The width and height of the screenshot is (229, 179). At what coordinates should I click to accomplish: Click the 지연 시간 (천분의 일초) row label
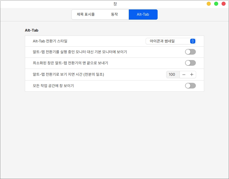point(68,75)
